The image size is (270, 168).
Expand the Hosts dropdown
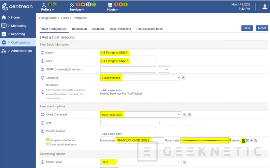(113, 9)
